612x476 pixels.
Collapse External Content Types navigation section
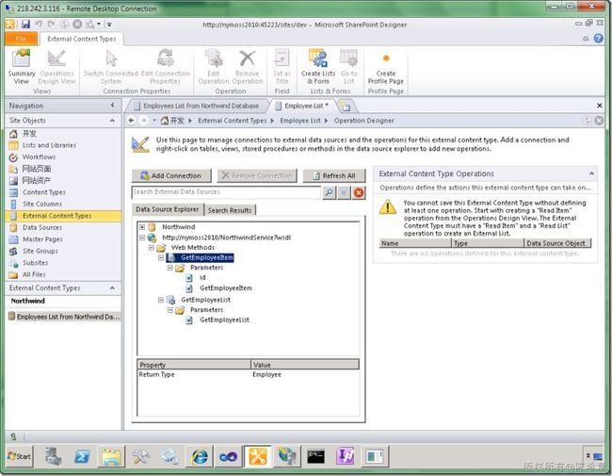click(x=112, y=288)
